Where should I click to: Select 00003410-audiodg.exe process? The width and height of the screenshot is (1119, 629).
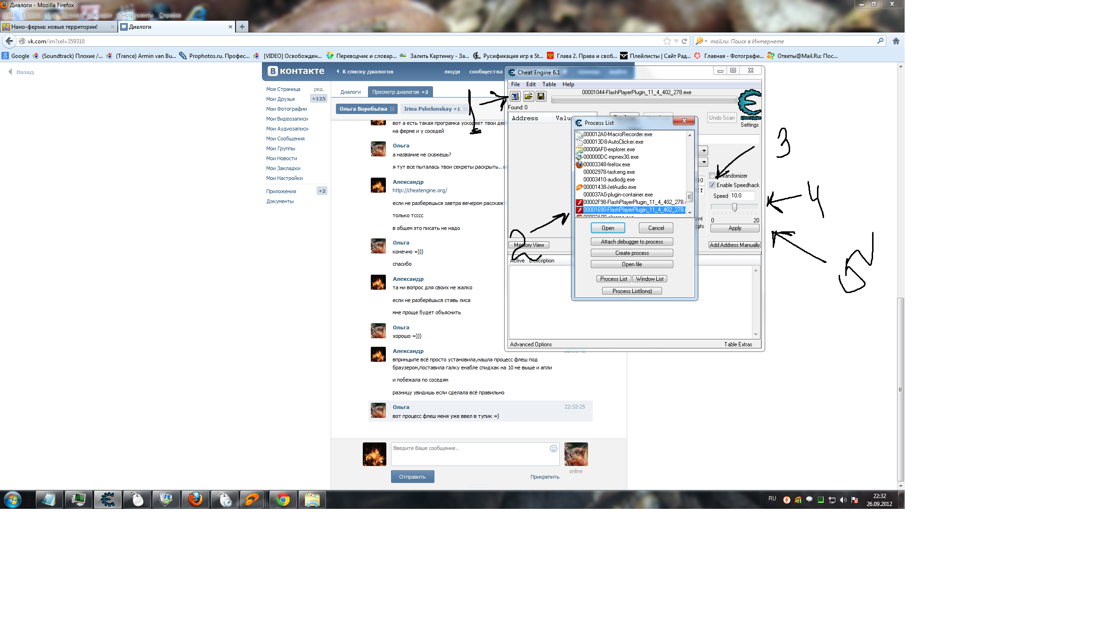pyautogui.click(x=630, y=180)
